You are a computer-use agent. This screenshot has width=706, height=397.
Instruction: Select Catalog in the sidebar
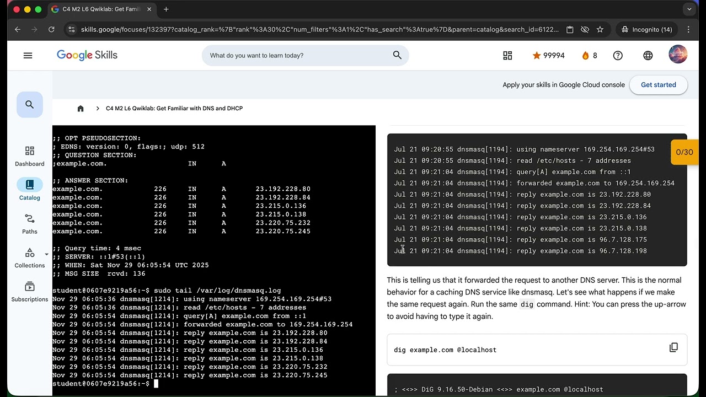click(30, 190)
